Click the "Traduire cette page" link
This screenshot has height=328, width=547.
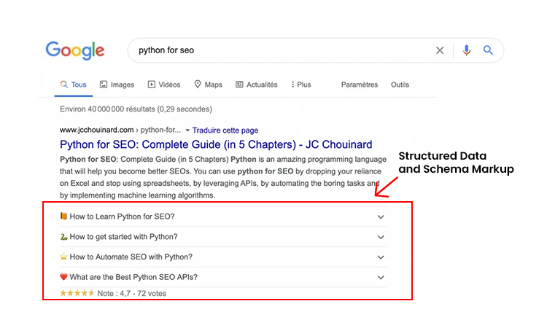tap(225, 130)
